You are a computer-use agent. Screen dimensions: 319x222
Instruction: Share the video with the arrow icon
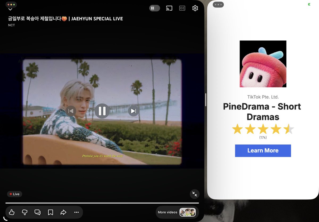click(x=63, y=212)
